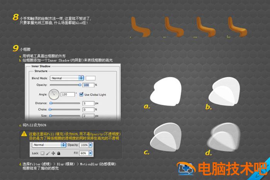Open the layer Opacity dropdown arrow
Screen dimensions: 270x180
click(91, 145)
